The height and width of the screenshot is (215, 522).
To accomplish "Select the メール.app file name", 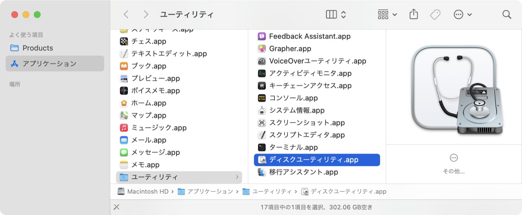I will [149, 140].
